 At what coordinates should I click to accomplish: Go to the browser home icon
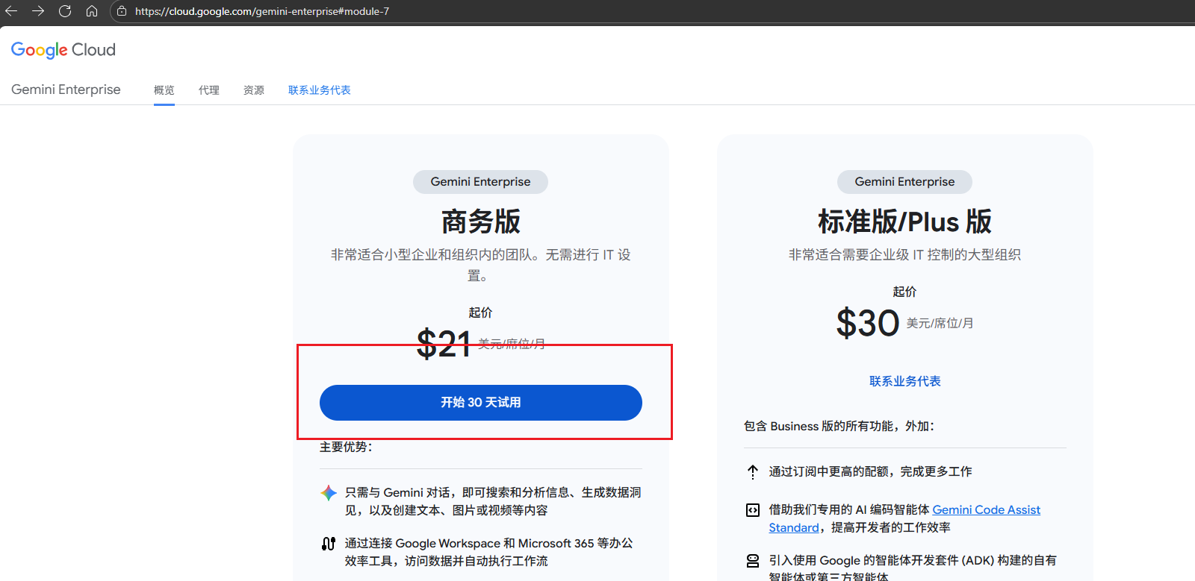[92, 11]
